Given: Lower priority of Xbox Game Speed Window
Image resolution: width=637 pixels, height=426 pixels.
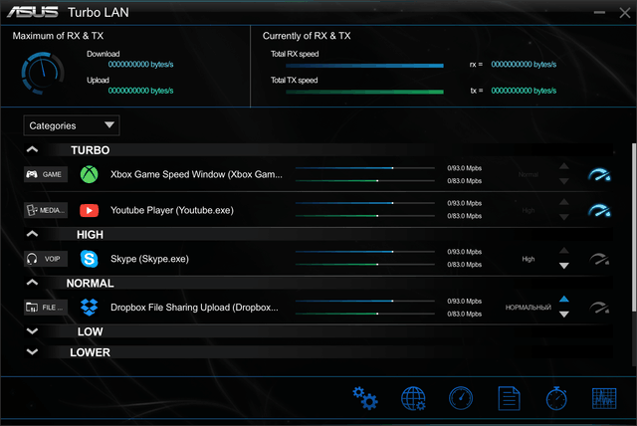Looking at the screenshot, I should coord(564,181).
